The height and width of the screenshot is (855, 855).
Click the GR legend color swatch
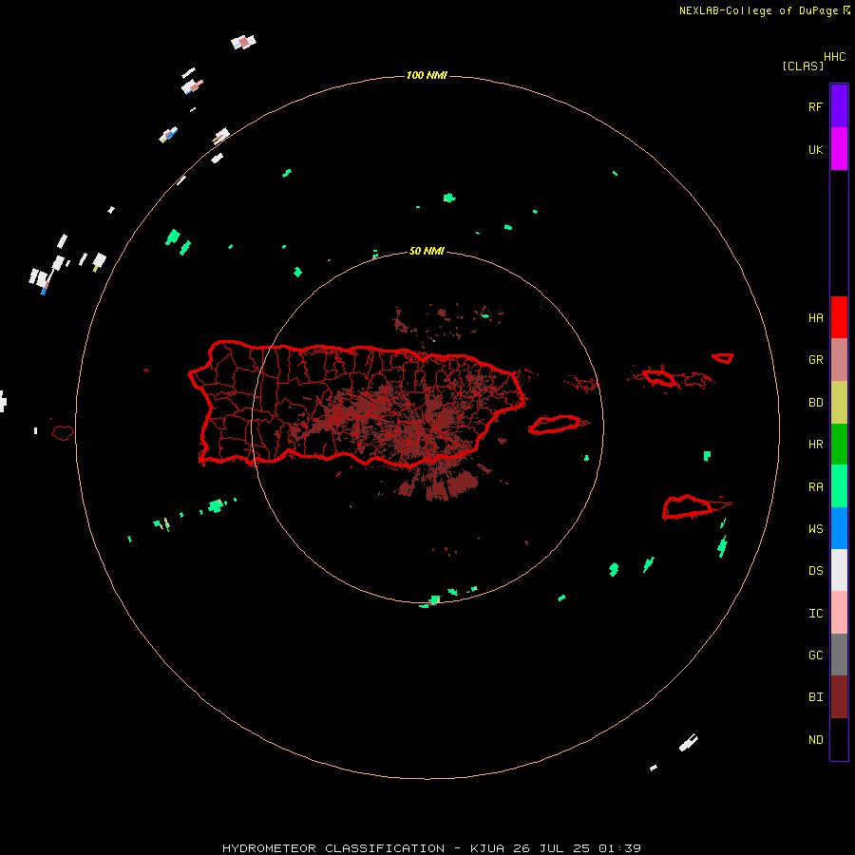[839, 360]
